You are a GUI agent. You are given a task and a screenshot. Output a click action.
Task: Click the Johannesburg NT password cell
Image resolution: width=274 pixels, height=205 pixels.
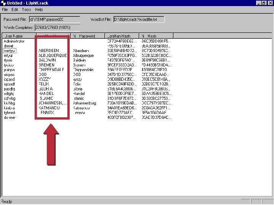[84, 103]
